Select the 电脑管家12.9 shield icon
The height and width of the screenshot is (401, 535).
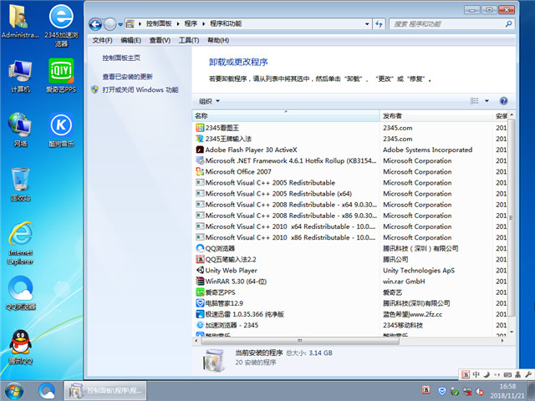(x=200, y=303)
